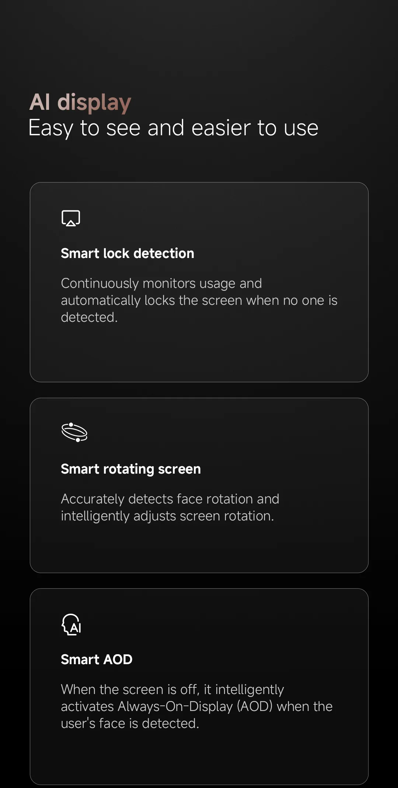Click the word 'display' in the heading
The height and width of the screenshot is (788, 398).
coord(94,103)
